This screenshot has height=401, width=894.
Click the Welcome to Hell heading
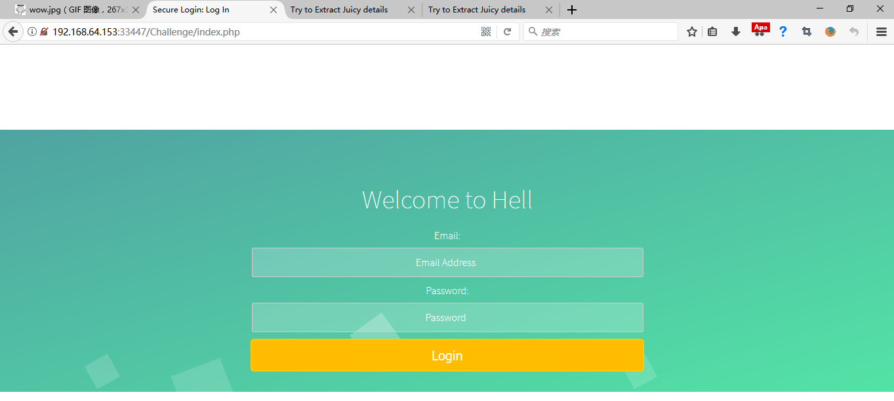coord(447,200)
